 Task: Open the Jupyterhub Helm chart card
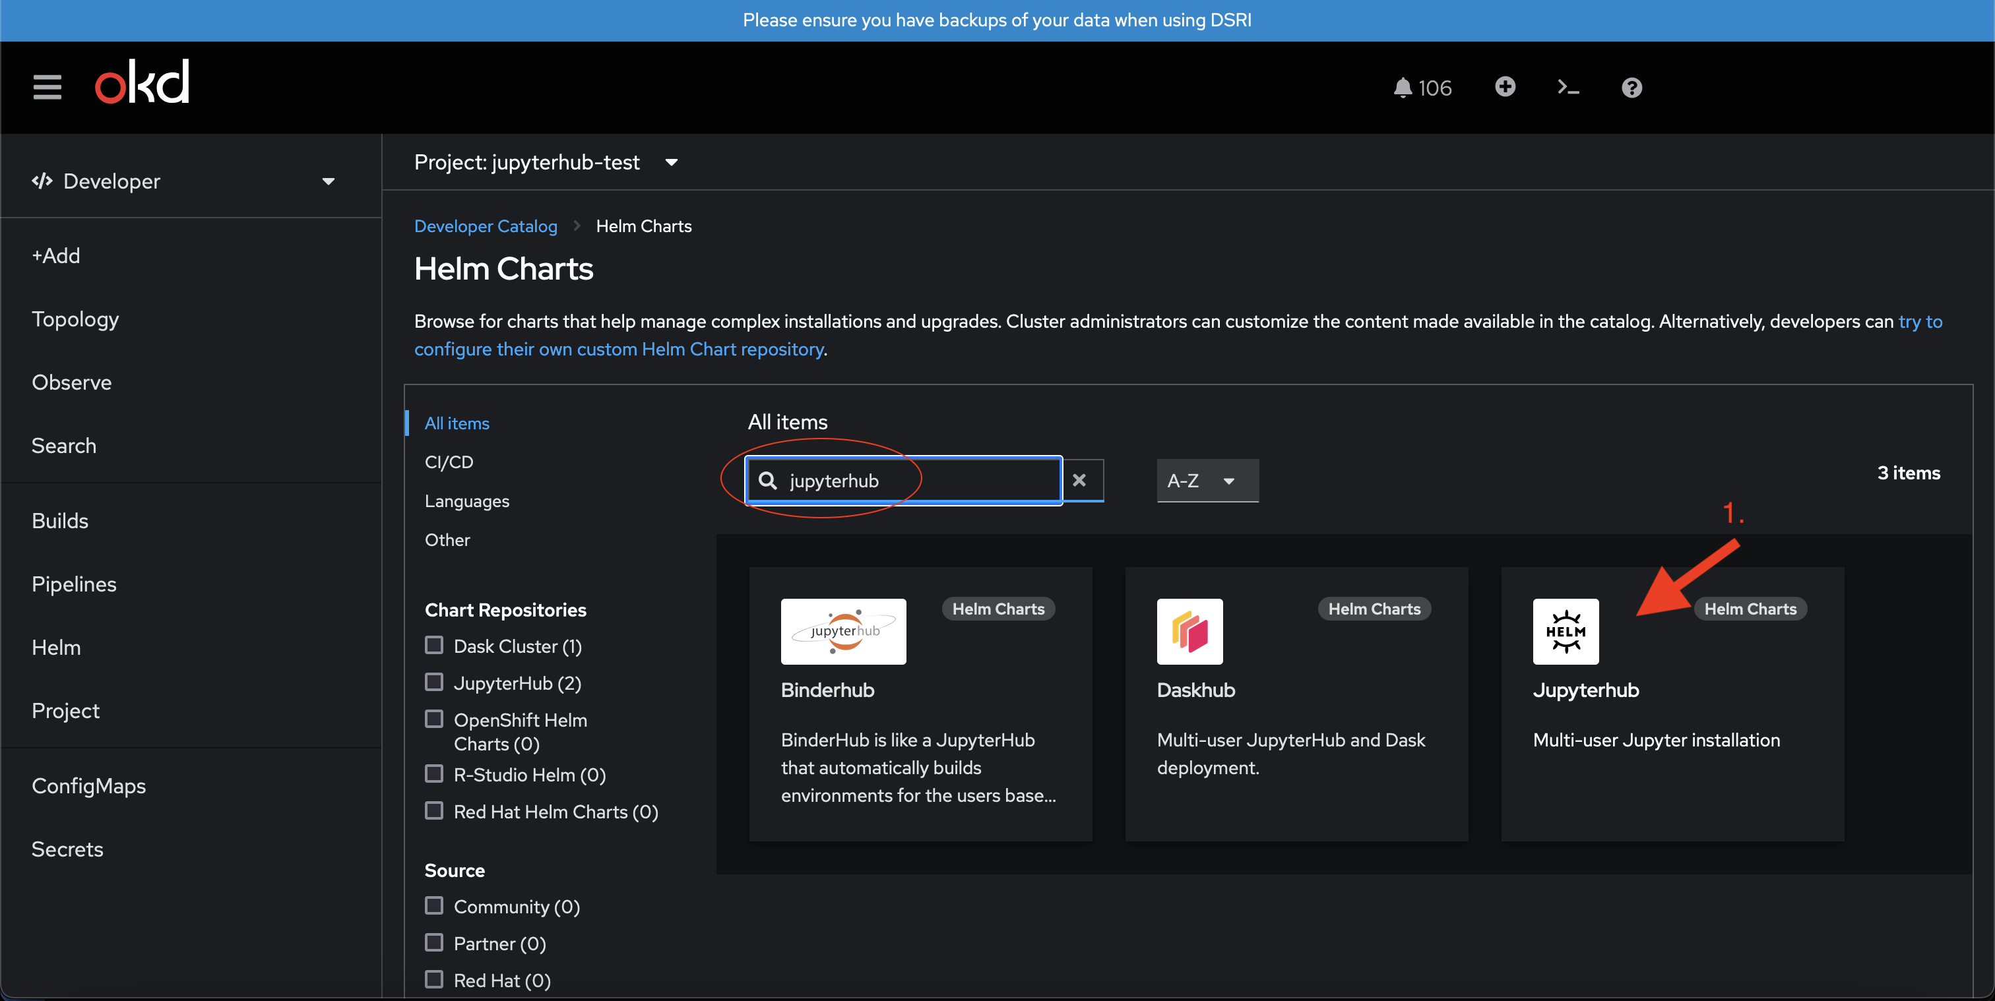point(1672,704)
